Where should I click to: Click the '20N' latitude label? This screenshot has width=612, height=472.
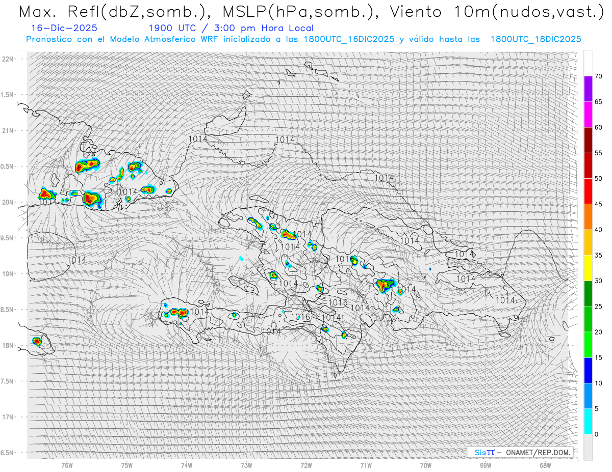coord(7,202)
